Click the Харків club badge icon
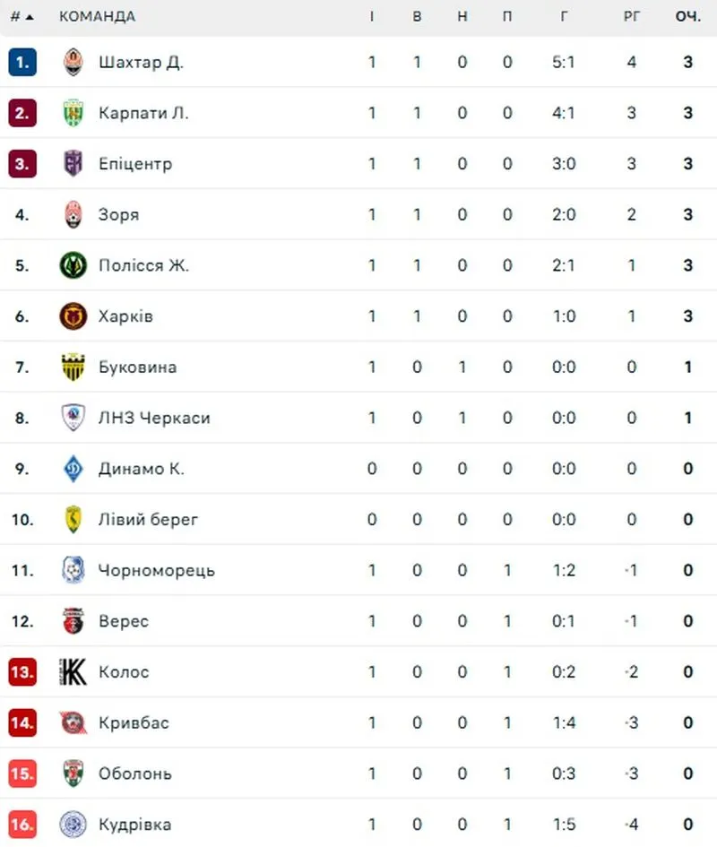 pos(73,316)
